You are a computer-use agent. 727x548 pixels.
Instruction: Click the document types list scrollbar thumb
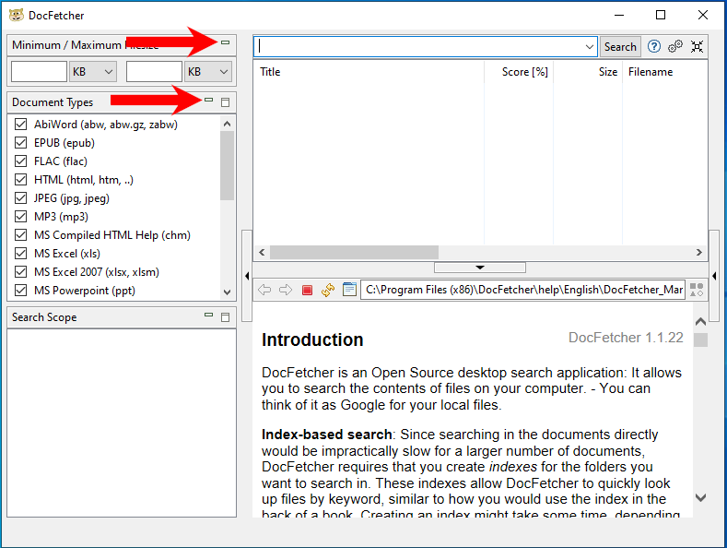point(227,165)
